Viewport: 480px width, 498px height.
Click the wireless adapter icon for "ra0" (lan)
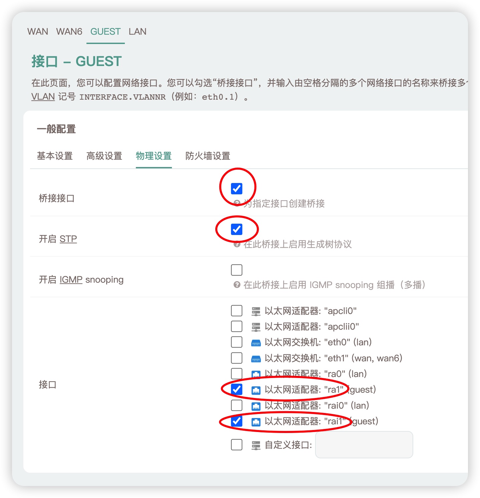pyautogui.click(x=256, y=374)
